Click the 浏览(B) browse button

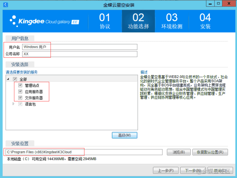179,152
